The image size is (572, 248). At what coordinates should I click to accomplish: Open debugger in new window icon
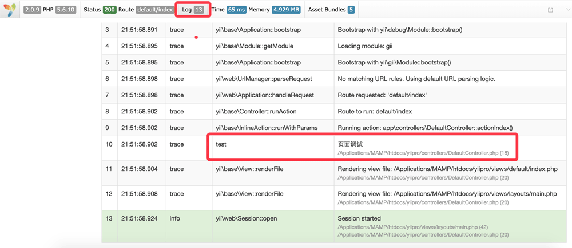pos(550,10)
